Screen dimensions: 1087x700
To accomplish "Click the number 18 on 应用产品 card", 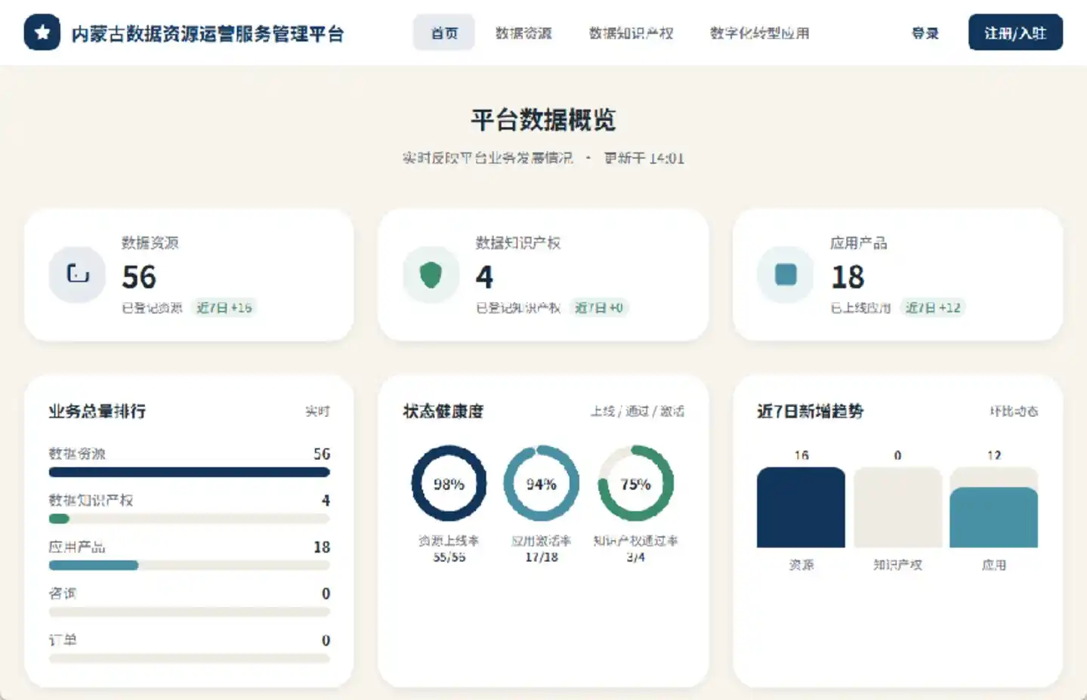I will (848, 277).
